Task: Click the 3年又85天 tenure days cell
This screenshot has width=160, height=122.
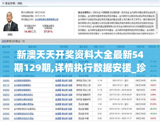Action: coord(140,109)
